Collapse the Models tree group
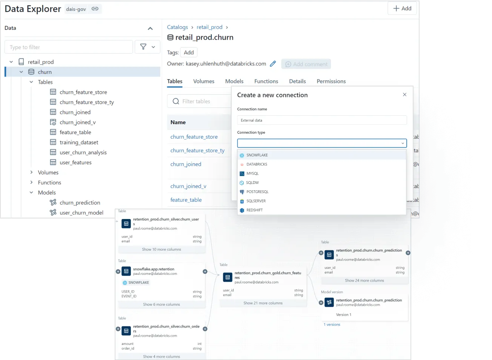Image resolution: width=492 pixels, height=360 pixels. (31, 193)
